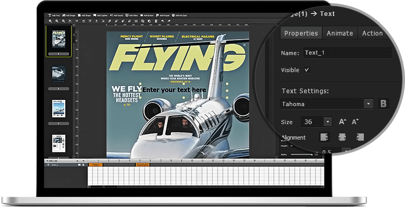This screenshot has height=207, width=405.
Task: Click the Add Text tool
Action: [54, 15]
